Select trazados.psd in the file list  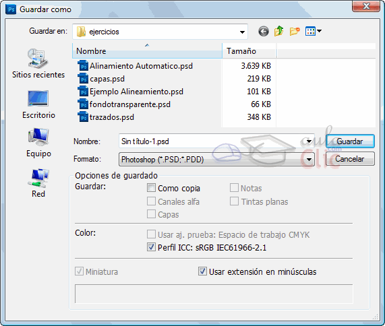pos(106,117)
